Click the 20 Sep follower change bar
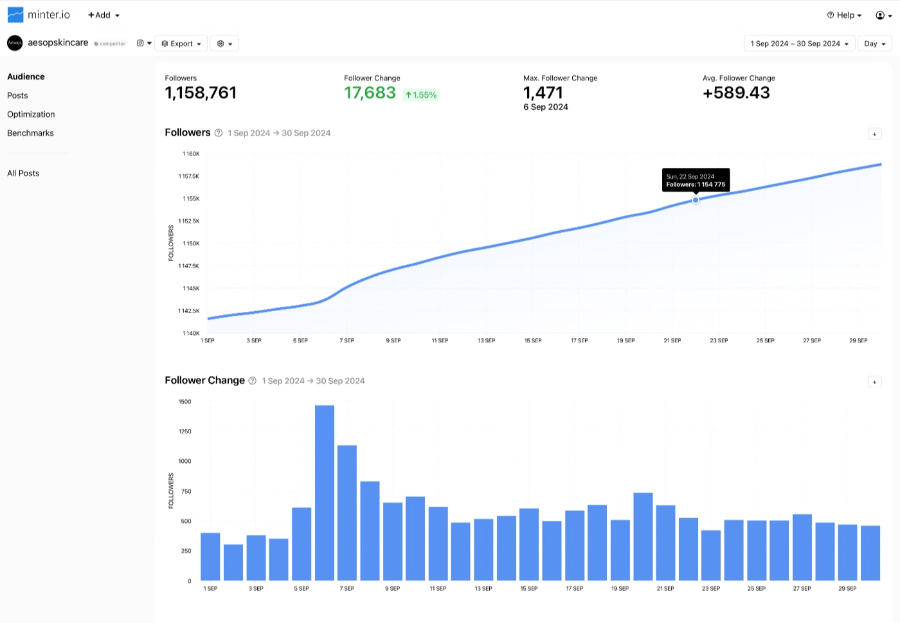900x623 pixels. point(643,537)
